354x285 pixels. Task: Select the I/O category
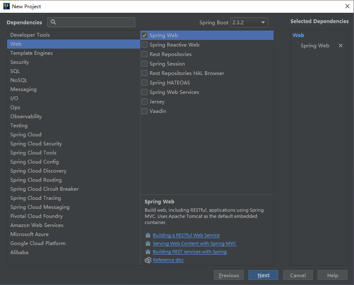click(74, 98)
